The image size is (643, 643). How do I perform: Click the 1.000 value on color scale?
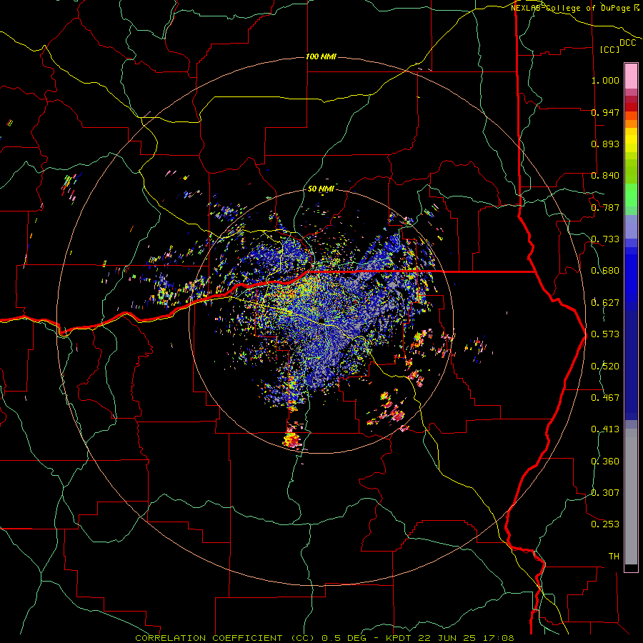605,80
